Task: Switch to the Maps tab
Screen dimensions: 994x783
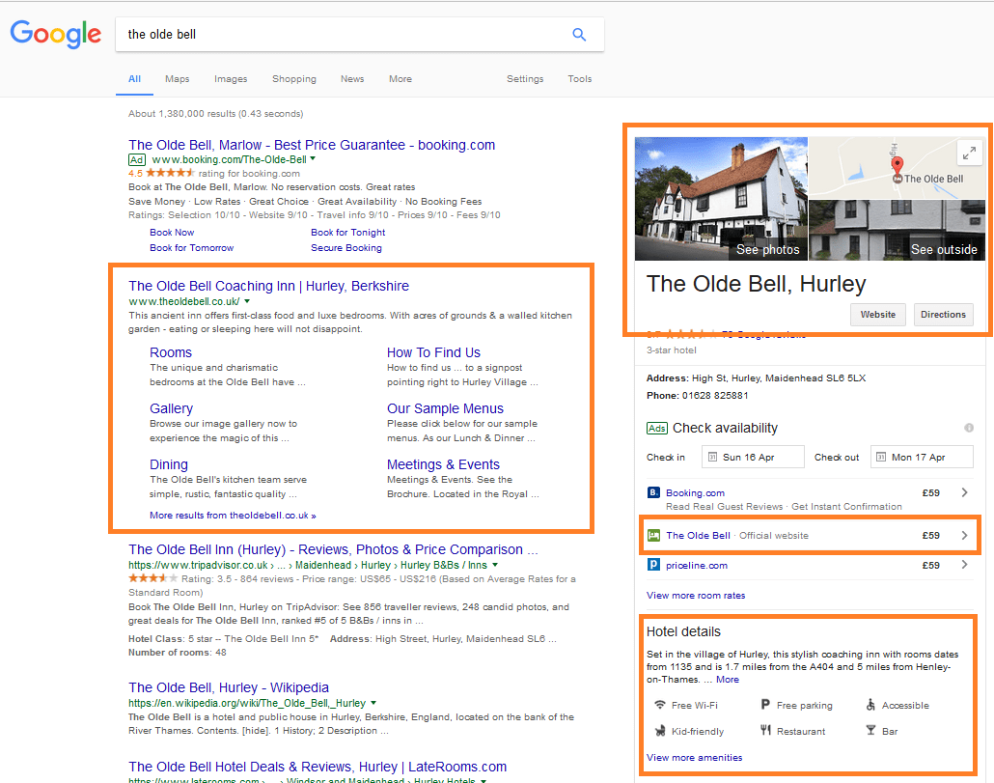Action: tap(177, 78)
